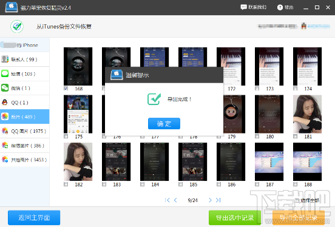Go to the next page arrow
Viewport: 335px width, 227px height.
click(x=210, y=200)
